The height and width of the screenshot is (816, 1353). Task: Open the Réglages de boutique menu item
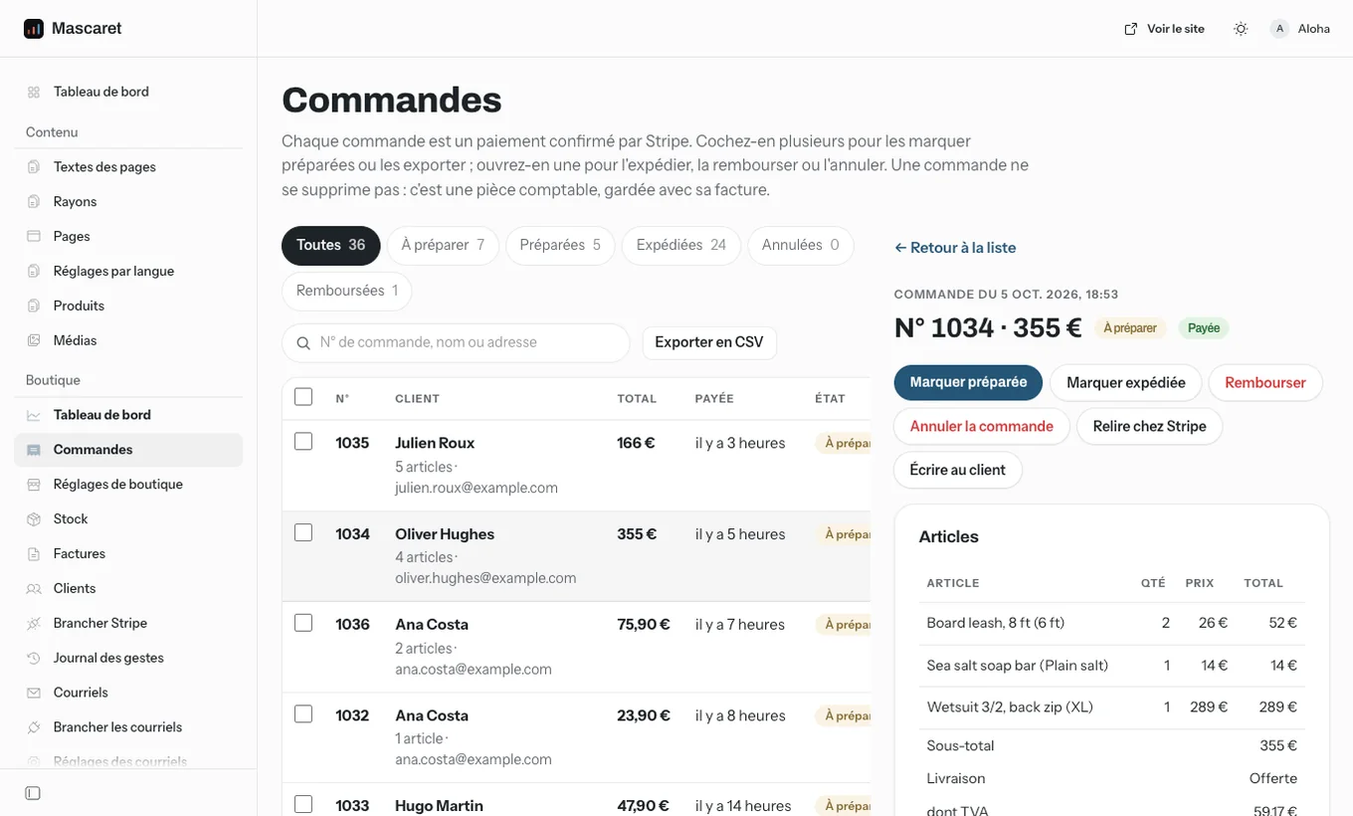(128, 485)
